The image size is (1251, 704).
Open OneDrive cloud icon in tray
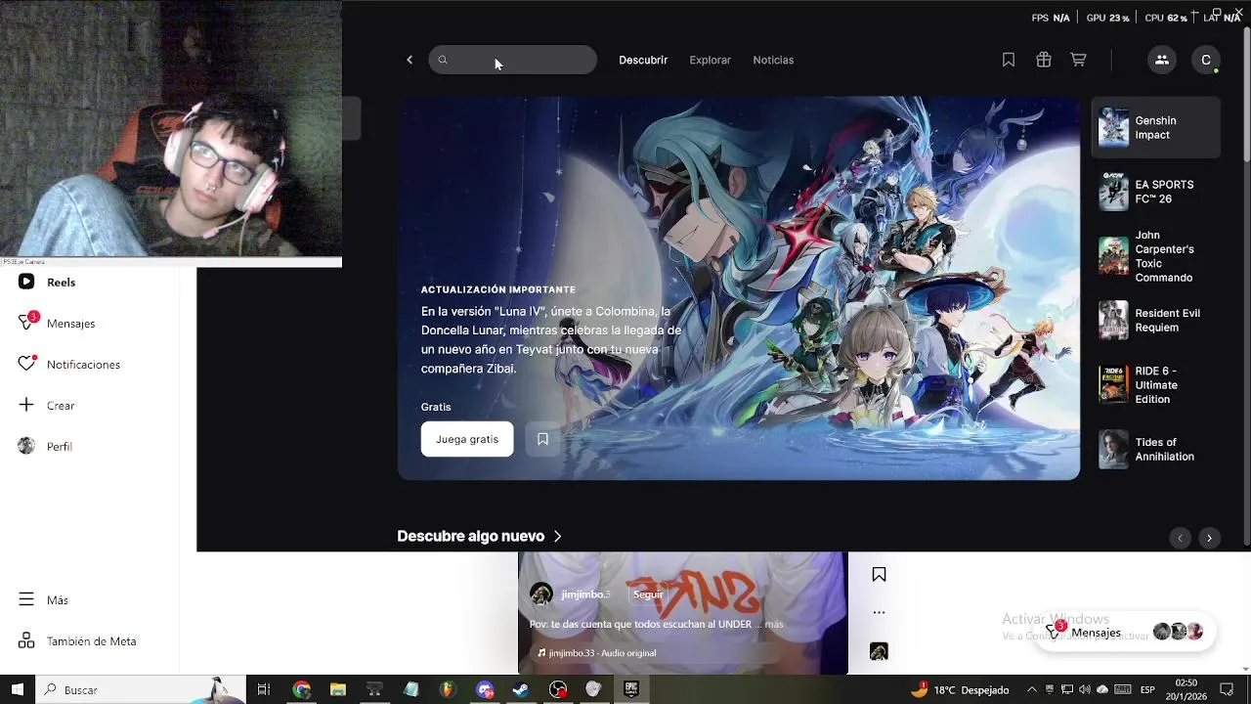pyautogui.click(x=1102, y=689)
